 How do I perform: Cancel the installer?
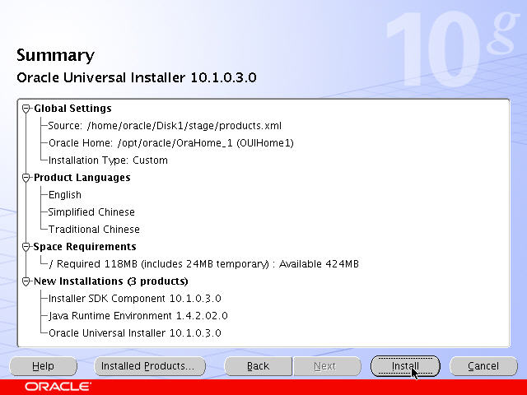(483, 366)
